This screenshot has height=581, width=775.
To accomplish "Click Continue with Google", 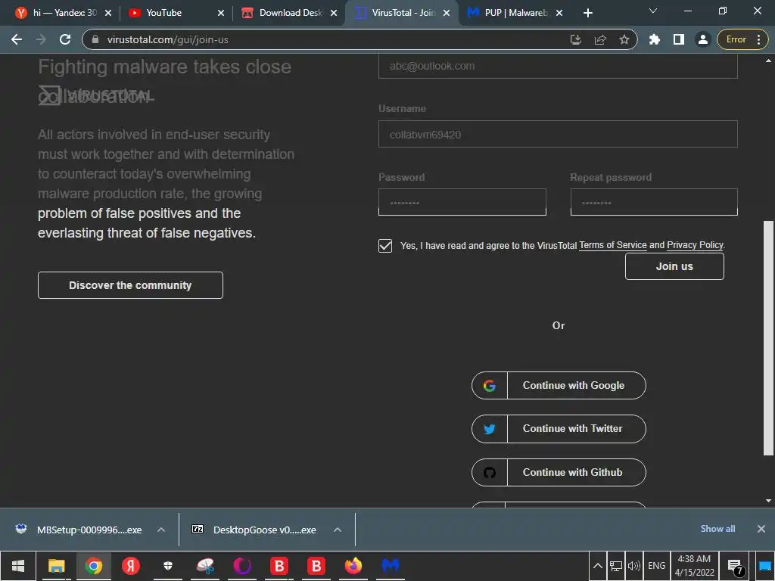I will click(559, 385).
